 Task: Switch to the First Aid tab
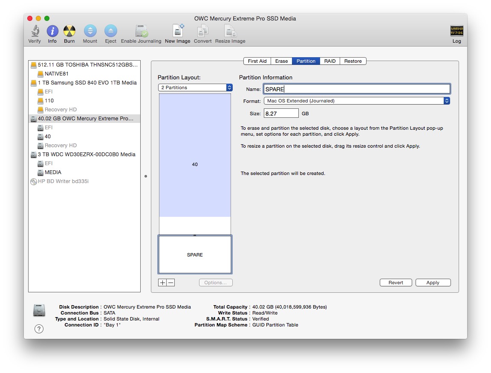257,61
